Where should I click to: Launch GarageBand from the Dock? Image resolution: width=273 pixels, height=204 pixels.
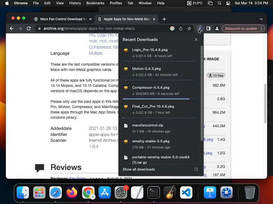pyautogui.click(x=170, y=193)
